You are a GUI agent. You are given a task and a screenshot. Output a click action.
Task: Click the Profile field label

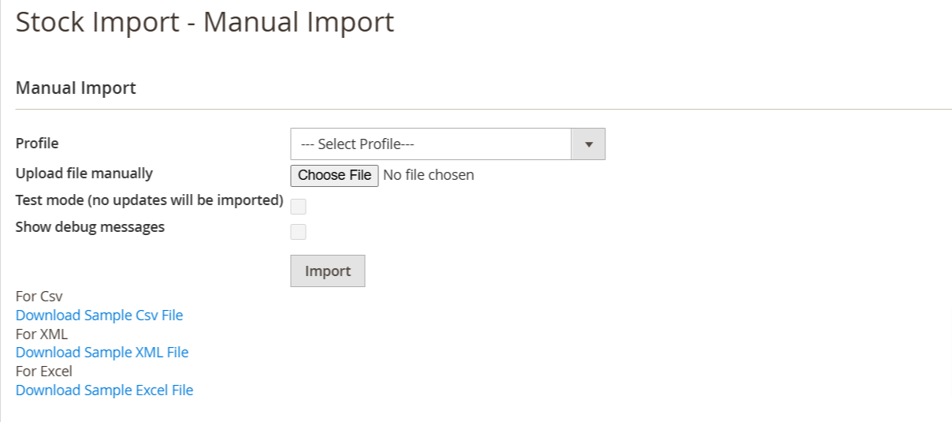(x=37, y=144)
